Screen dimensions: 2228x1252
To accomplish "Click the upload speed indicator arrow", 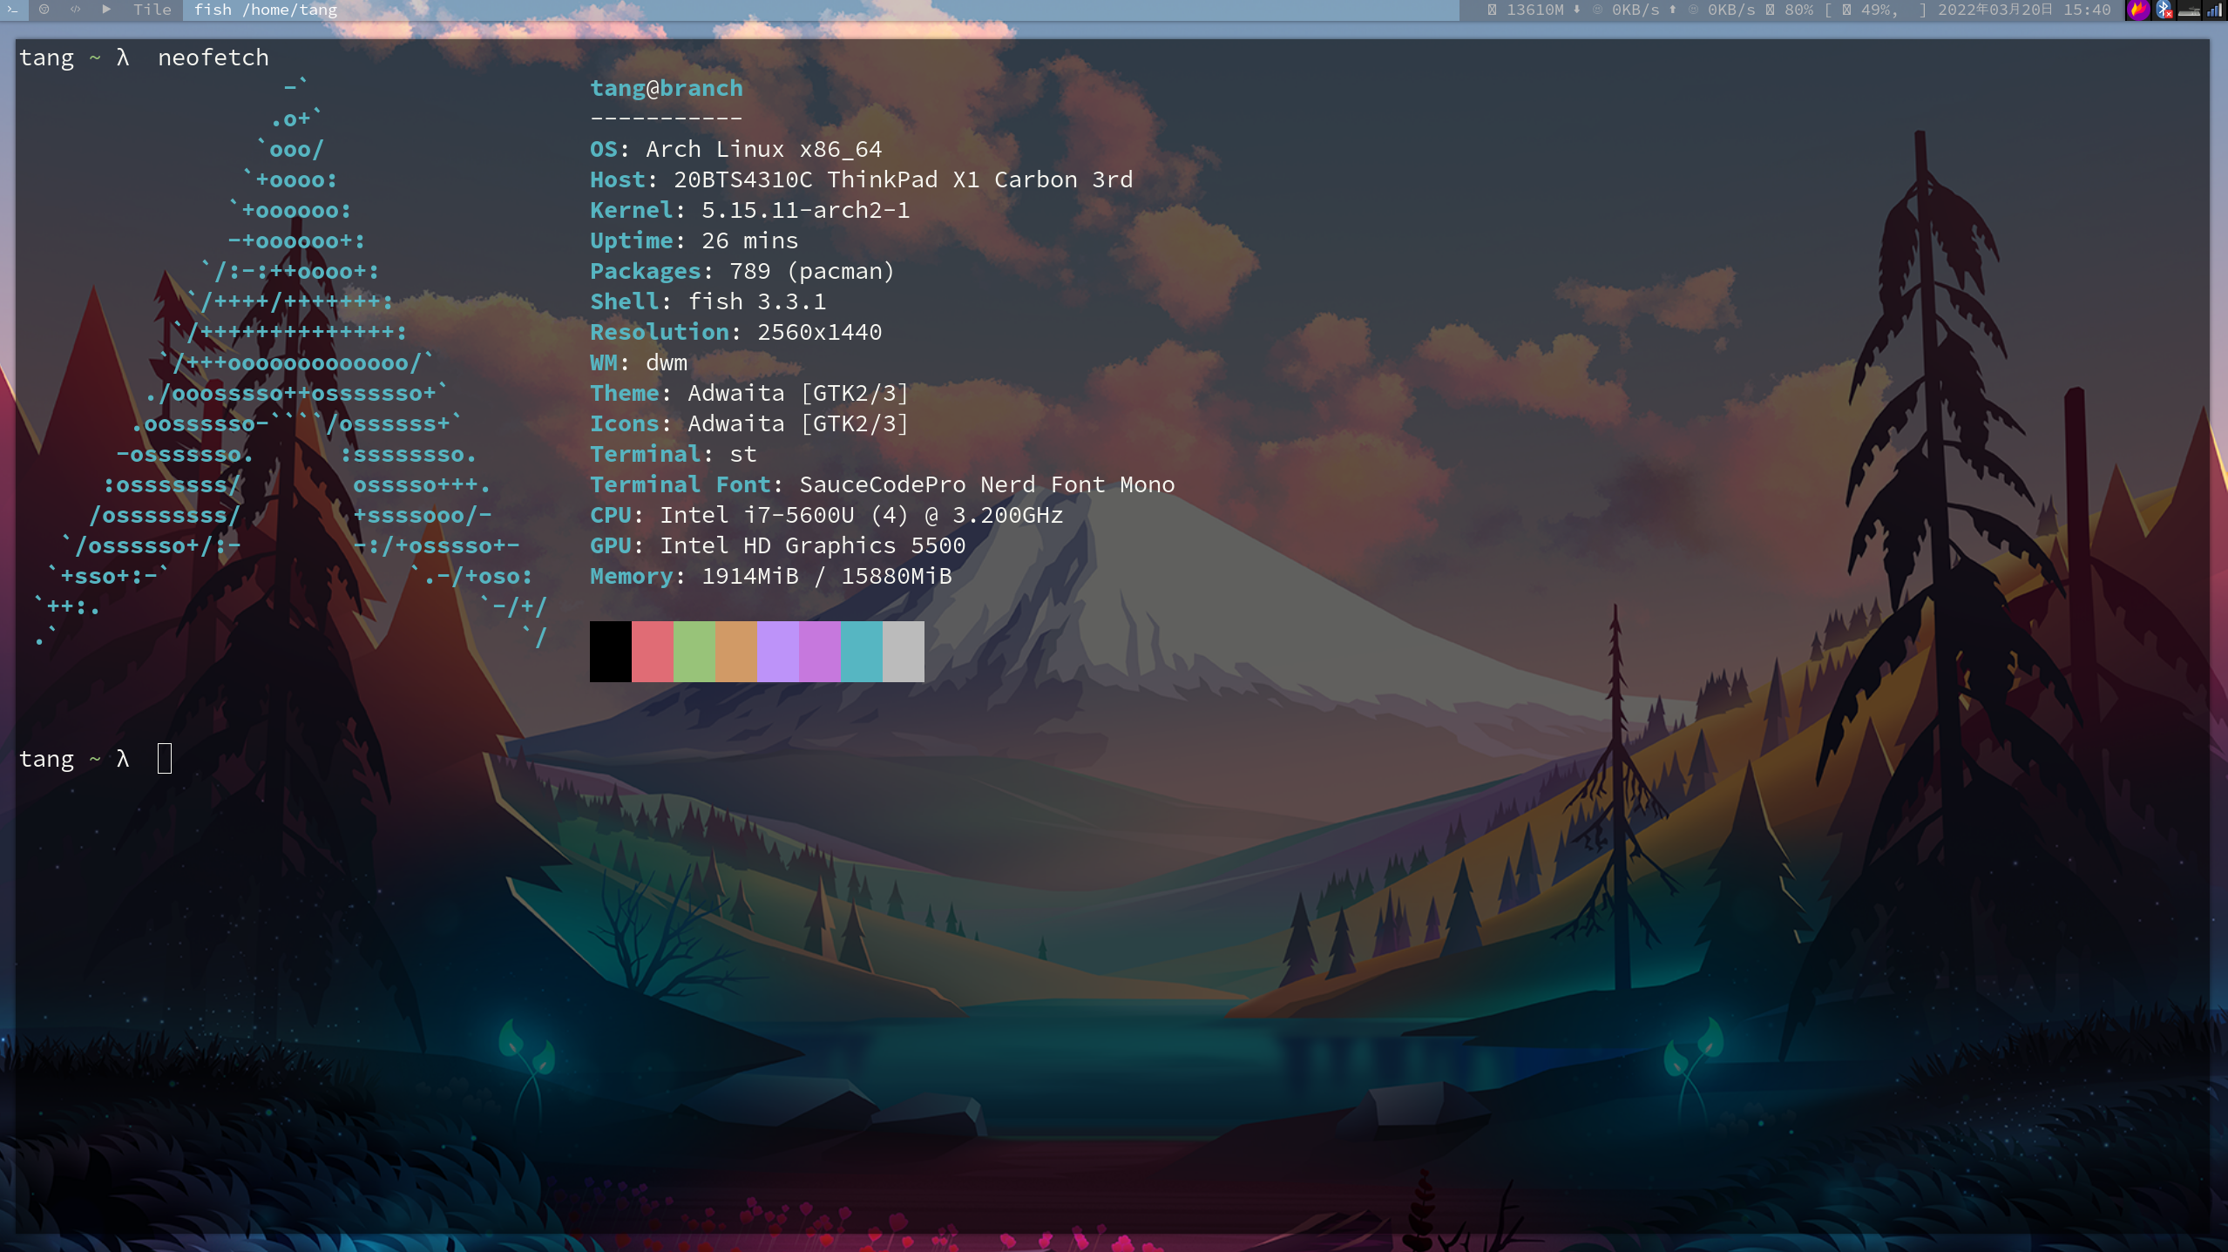I will [x=1672, y=10].
